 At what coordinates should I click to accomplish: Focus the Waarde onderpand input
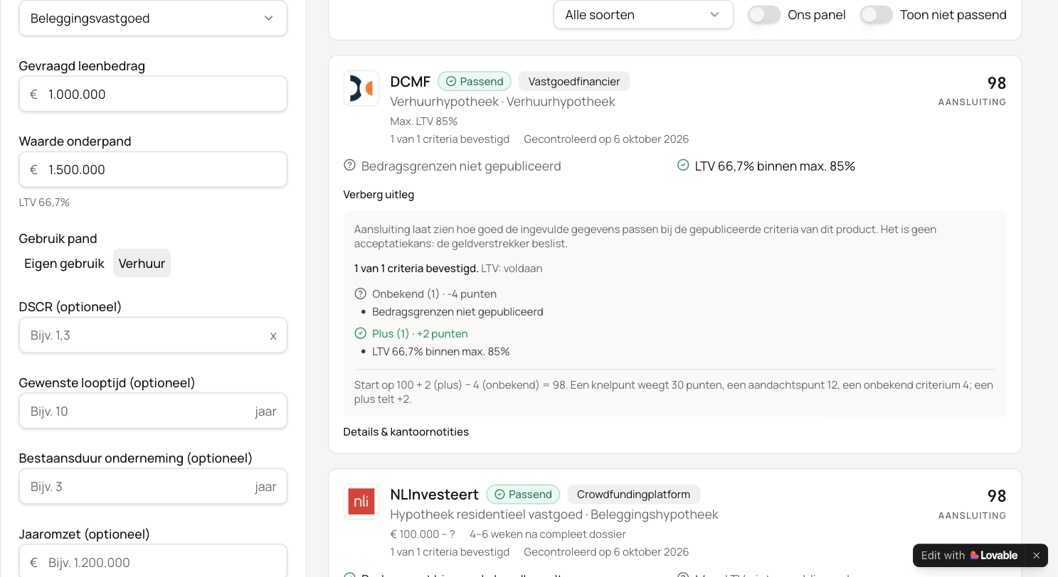tap(153, 170)
